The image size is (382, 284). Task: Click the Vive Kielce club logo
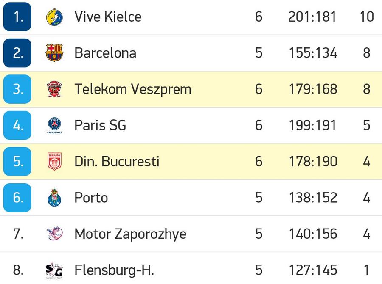(x=54, y=17)
